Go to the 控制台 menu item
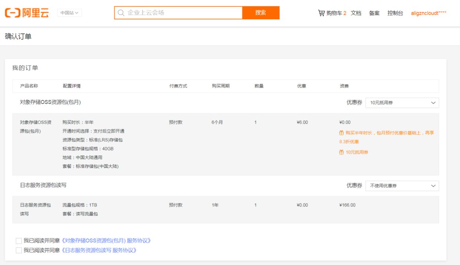 [395, 13]
